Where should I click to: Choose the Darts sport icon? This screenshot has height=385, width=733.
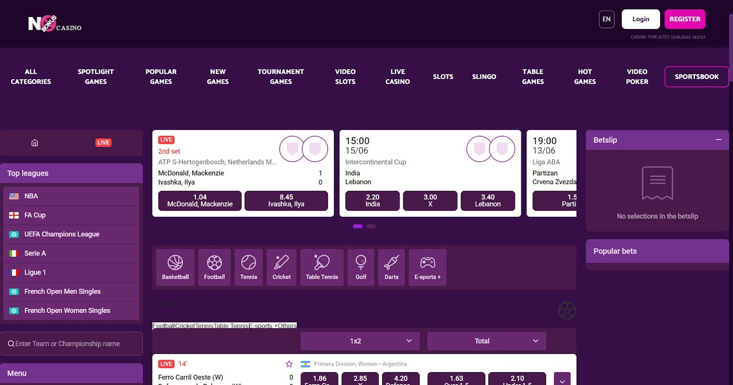(391, 267)
